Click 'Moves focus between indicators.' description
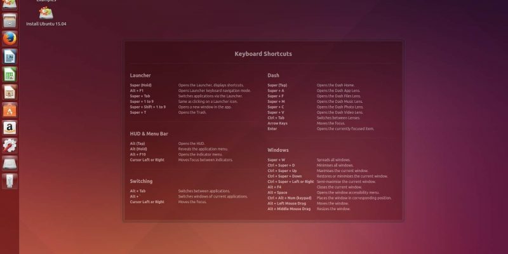Viewport: 508px width, 254px height. click(x=205, y=160)
